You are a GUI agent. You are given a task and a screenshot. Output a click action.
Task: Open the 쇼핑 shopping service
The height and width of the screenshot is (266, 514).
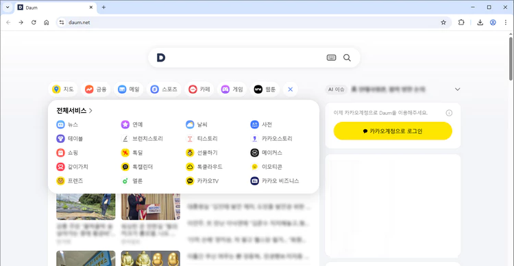67,152
